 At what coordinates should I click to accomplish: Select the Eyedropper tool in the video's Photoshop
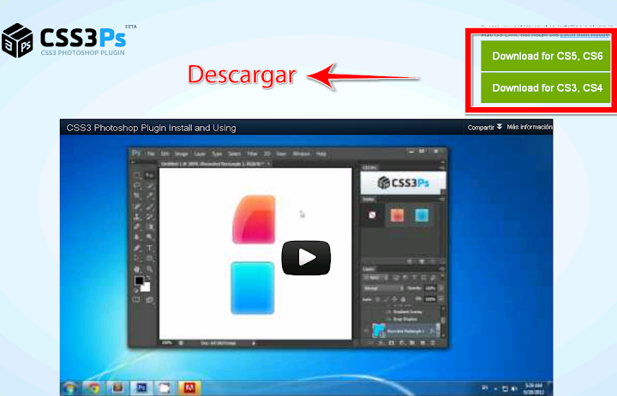[x=149, y=195]
